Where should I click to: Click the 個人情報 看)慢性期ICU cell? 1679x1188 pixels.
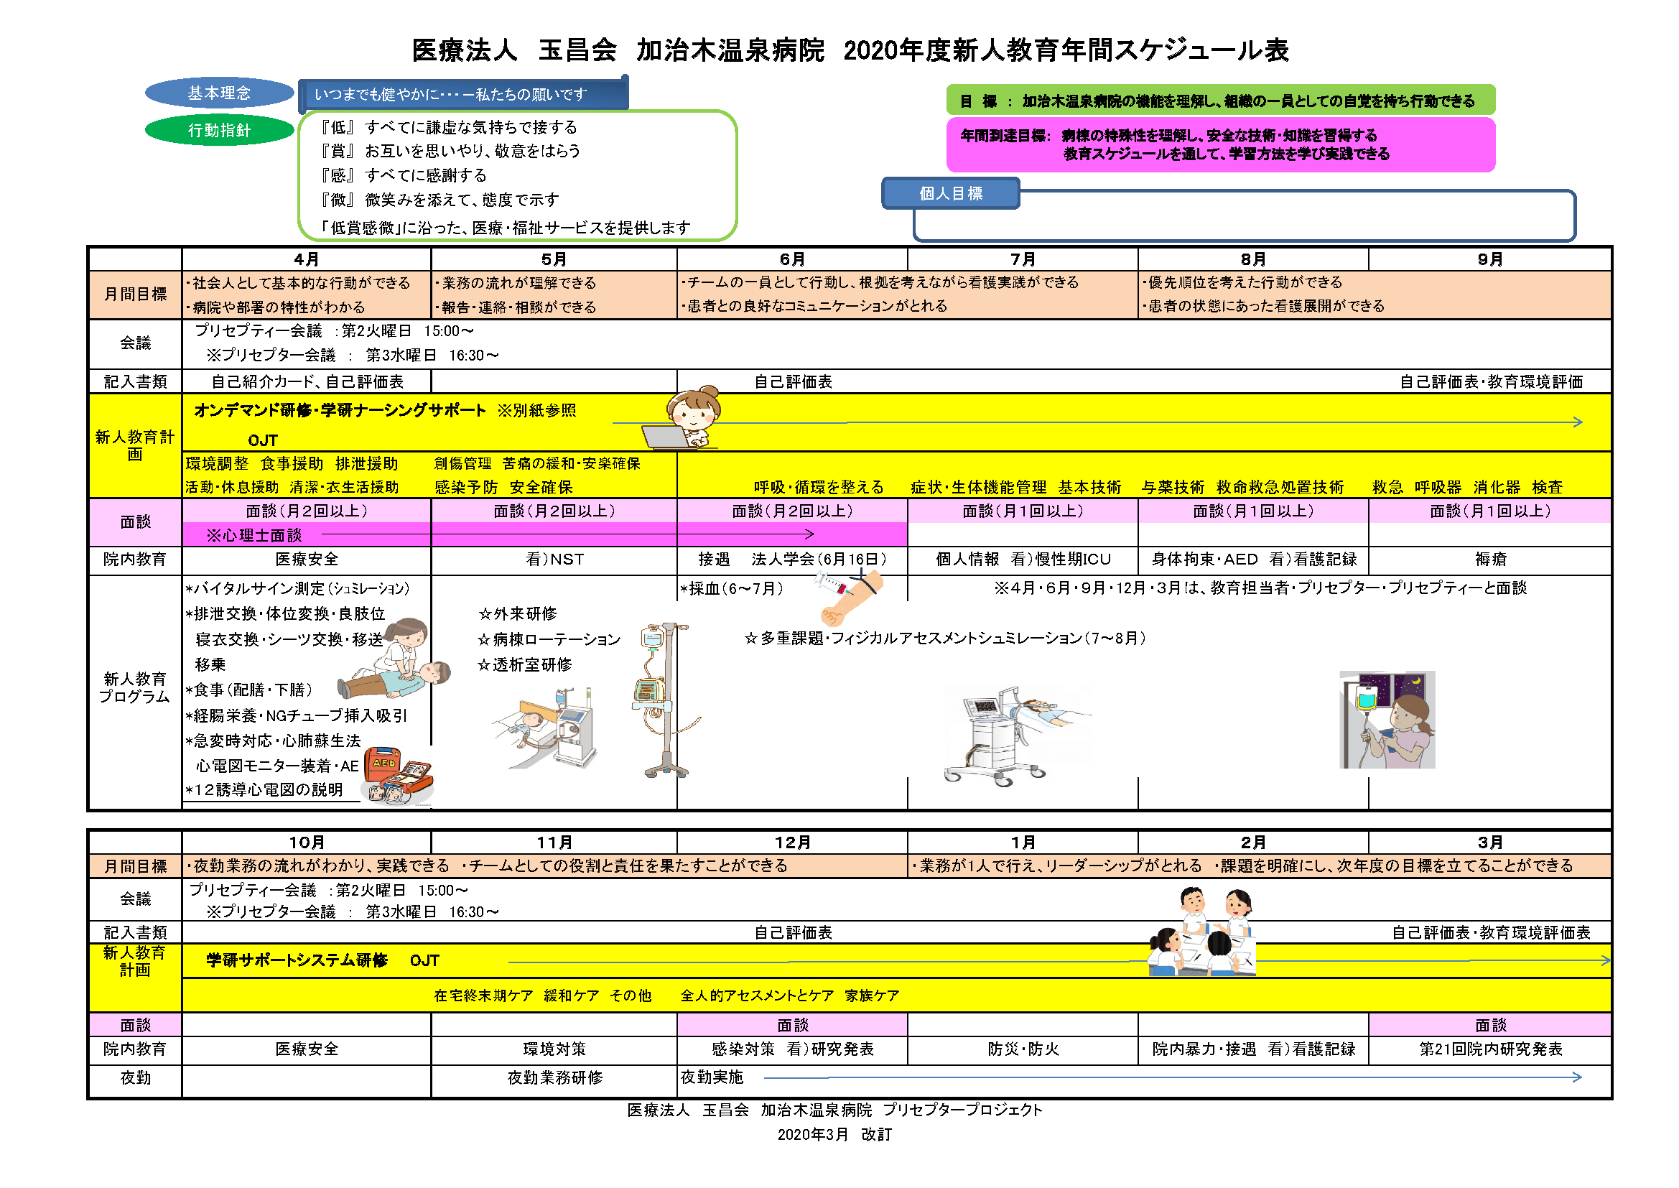[x=1023, y=560]
